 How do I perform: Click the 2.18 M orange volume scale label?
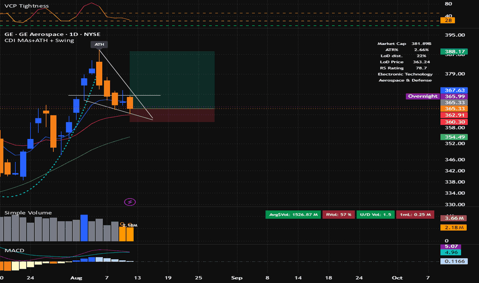click(x=454, y=227)
